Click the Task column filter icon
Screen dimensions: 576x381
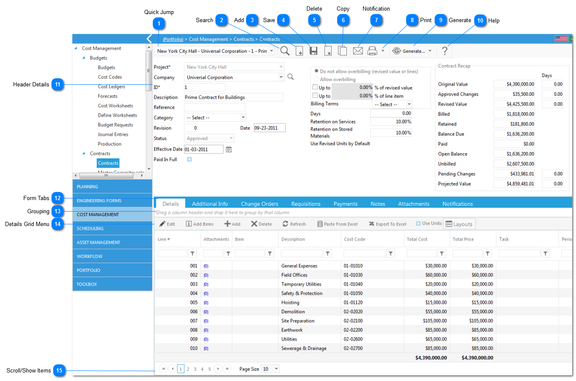coord(545,253)
